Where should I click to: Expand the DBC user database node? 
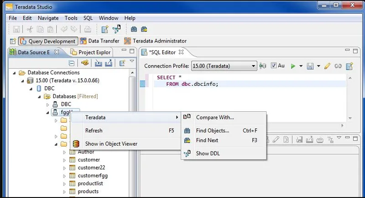click(48, 104)
